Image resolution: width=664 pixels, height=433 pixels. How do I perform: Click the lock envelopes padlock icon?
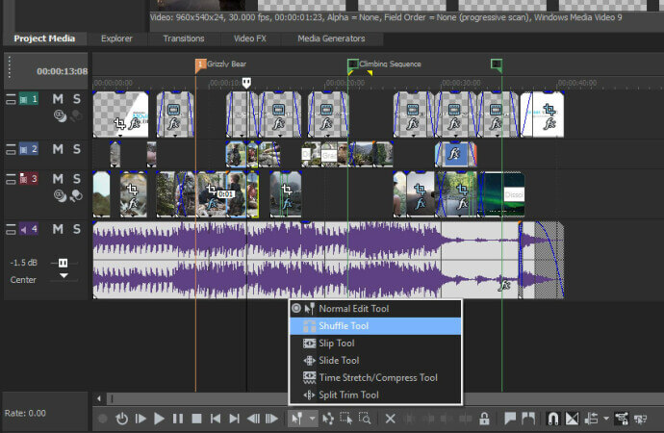coord(484,419)
